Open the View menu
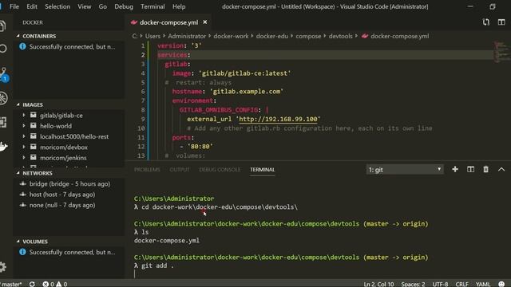Screen dimensions: 511x287 85,6
